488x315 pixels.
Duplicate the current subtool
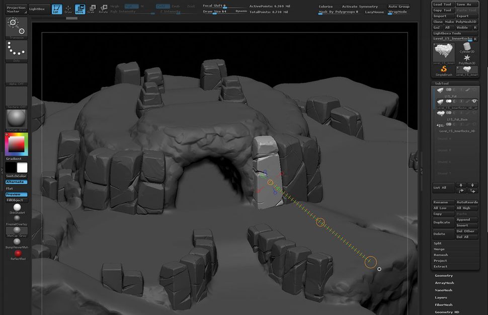pyautogui.click(x=442, y=222)
